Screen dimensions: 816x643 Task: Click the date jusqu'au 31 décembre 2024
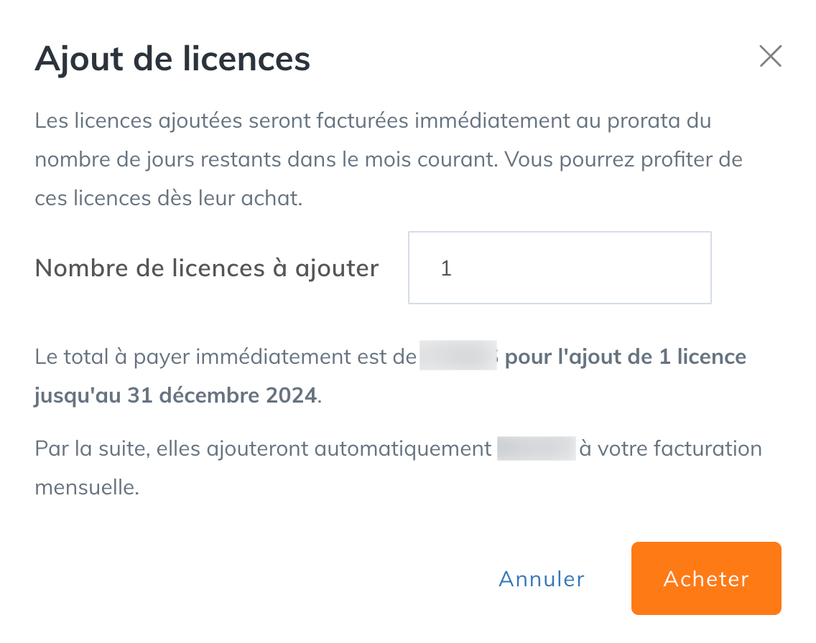click(x=176, y=395)
